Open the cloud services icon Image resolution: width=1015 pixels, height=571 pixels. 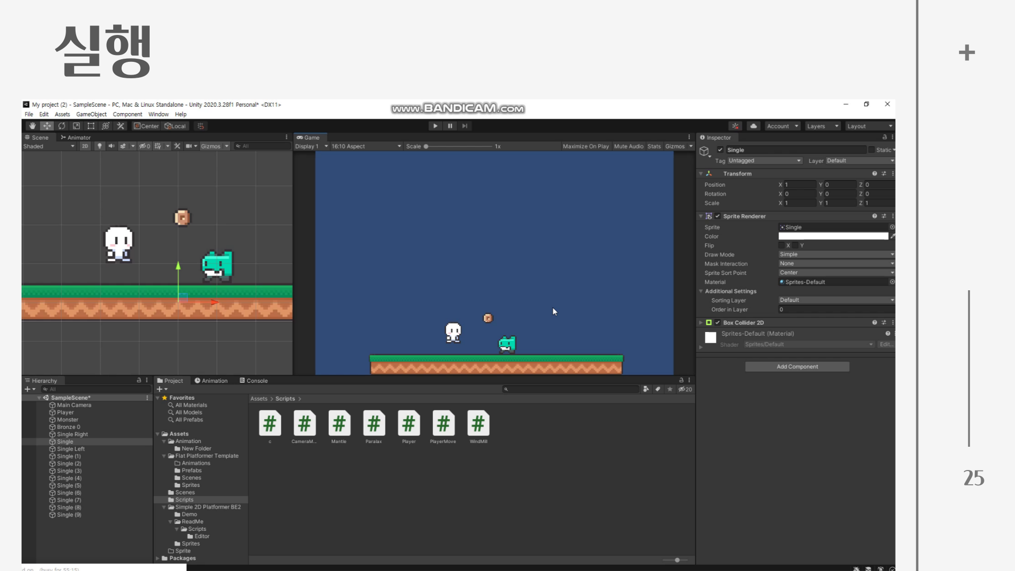(x=753, y=126)
